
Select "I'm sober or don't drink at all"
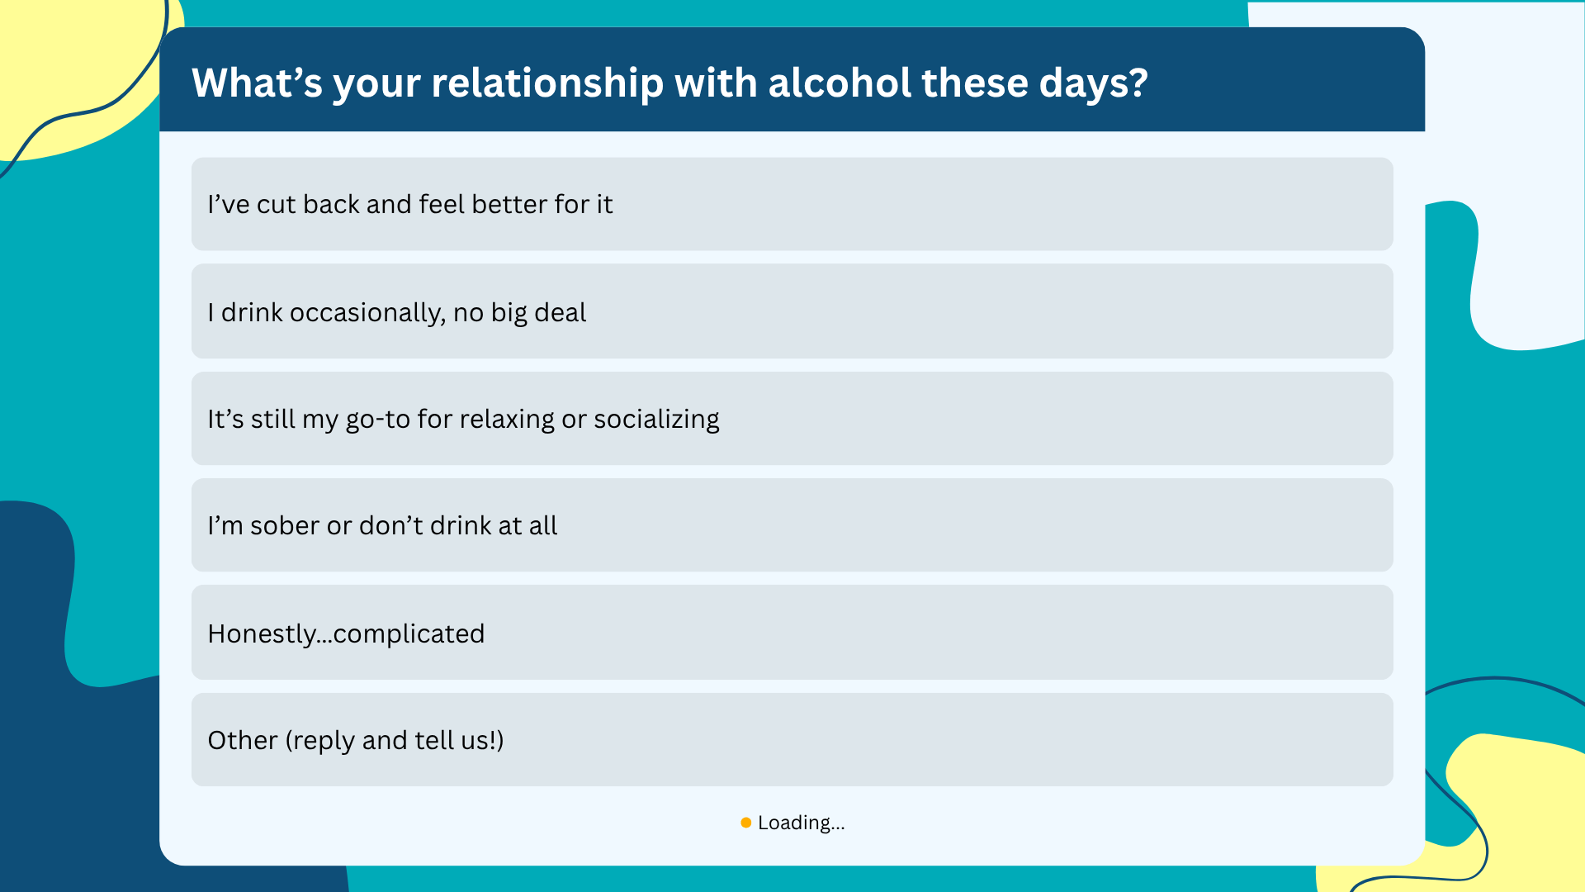(792, 524)
